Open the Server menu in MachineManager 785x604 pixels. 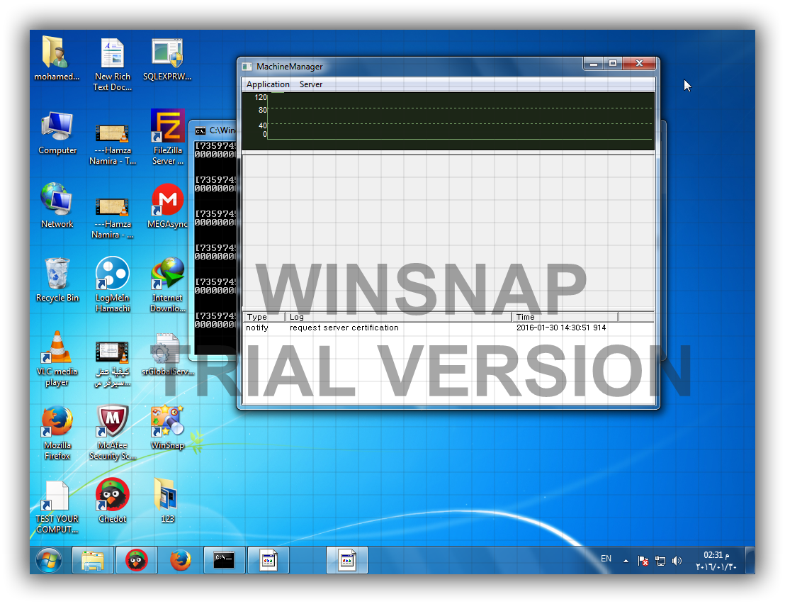(311, 84)
